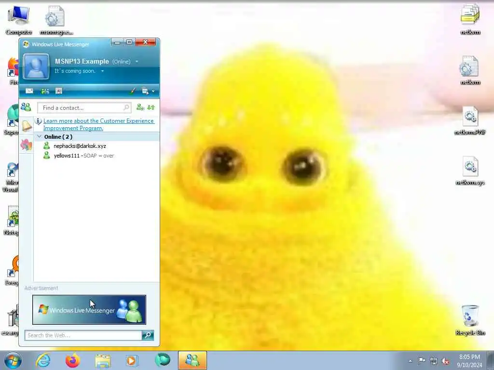
Task: Focus the Find a contact field
Action: coord(84,108)
